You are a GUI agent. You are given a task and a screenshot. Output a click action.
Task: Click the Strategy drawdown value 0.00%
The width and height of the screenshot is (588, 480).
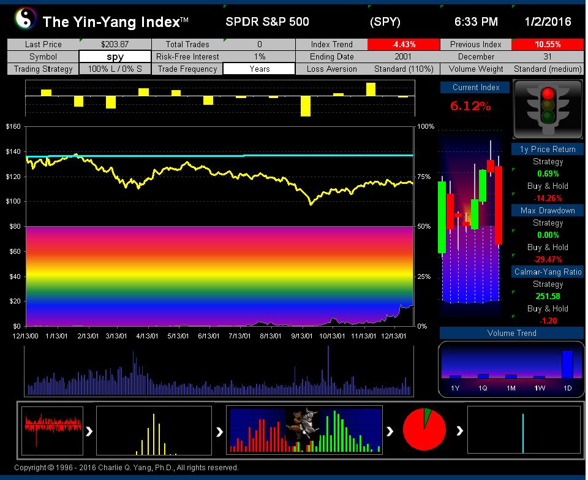pos(548,235)
